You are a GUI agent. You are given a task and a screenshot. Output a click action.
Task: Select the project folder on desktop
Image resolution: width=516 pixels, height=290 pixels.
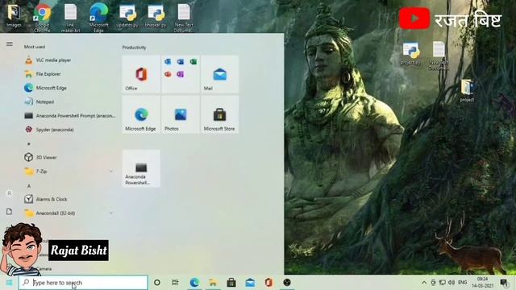(468, 90)
